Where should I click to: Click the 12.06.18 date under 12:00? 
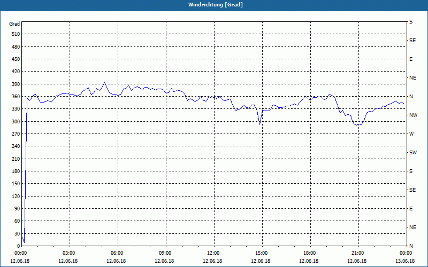click(x=212, y=261)
